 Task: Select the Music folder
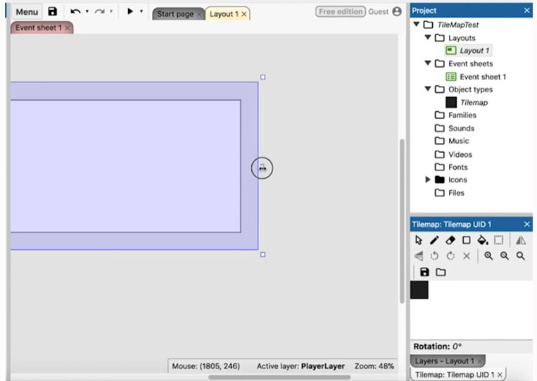pos(452,141)
